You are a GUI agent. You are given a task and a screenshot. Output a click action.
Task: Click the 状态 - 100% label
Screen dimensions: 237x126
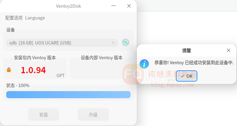coord(18,85)
